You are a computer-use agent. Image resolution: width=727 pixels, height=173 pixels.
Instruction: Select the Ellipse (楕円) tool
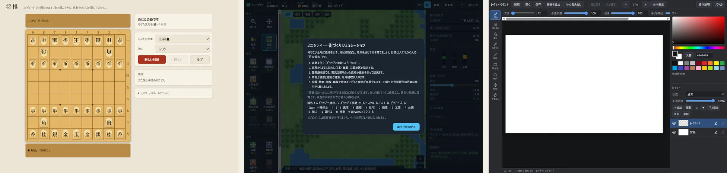point(495,76)
